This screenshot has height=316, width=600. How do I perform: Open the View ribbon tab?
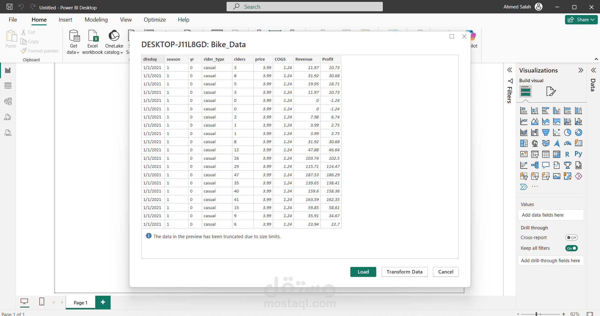[x=126, y=20]
